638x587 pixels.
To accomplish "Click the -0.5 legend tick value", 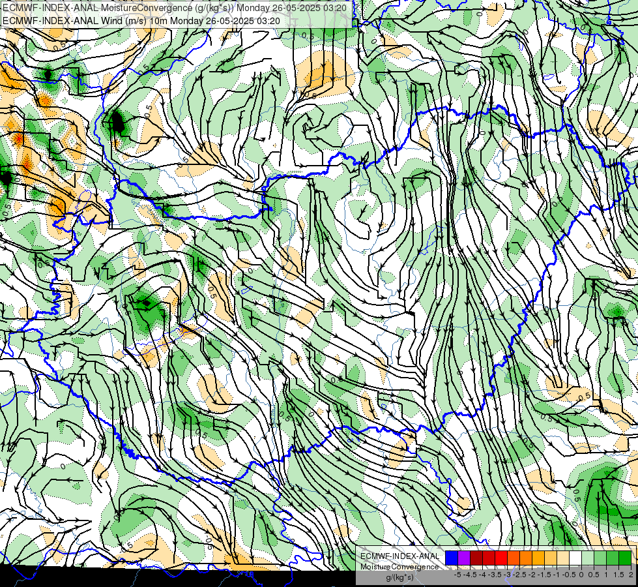I will [569, 575].
